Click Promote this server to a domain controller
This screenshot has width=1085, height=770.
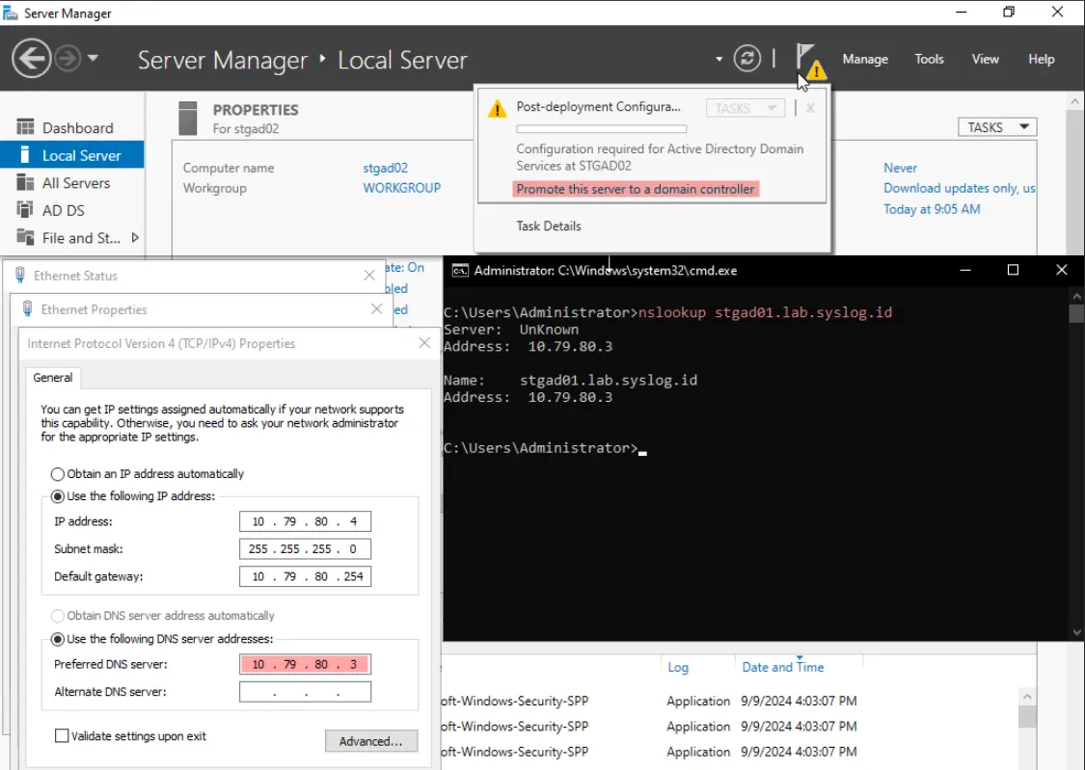636,190
